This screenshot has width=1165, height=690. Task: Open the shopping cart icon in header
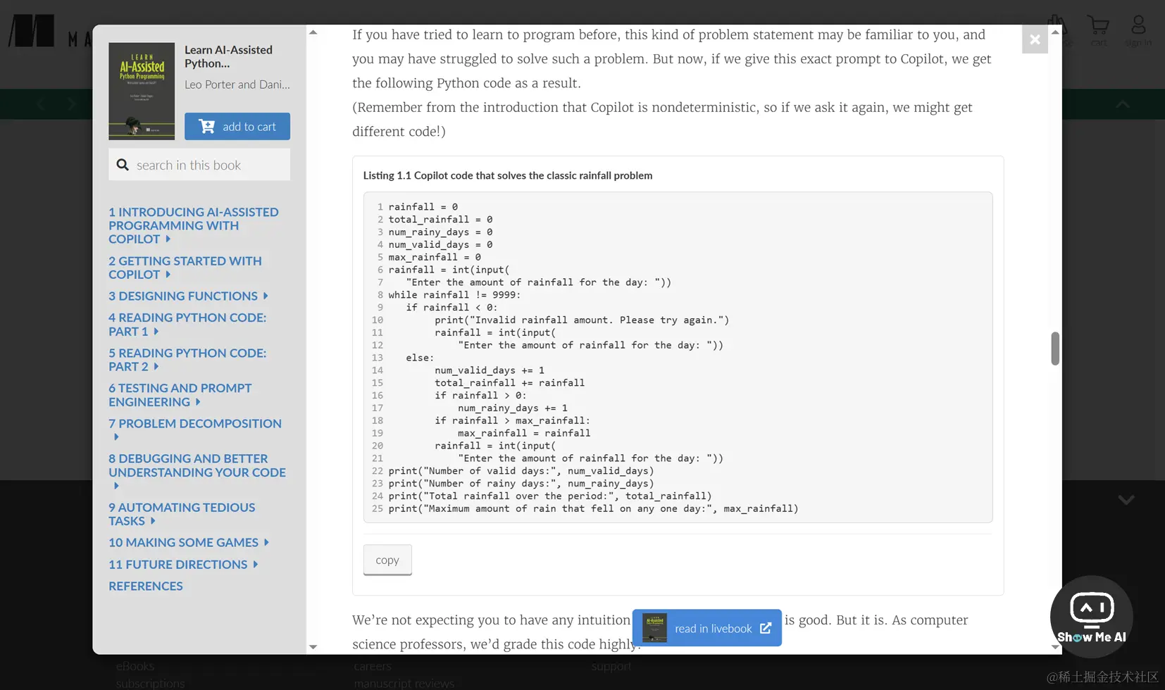1098,27
